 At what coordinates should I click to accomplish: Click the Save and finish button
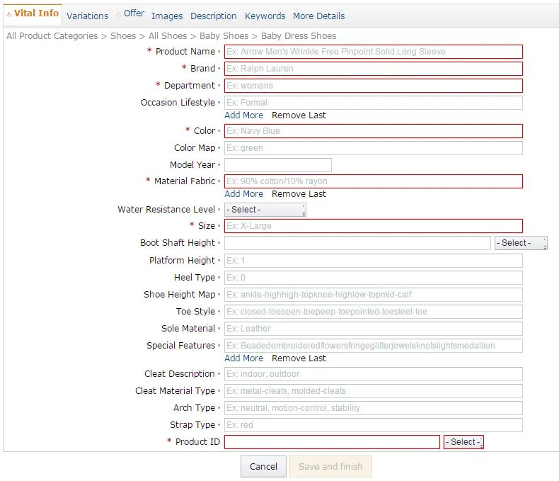coord(330,466)
